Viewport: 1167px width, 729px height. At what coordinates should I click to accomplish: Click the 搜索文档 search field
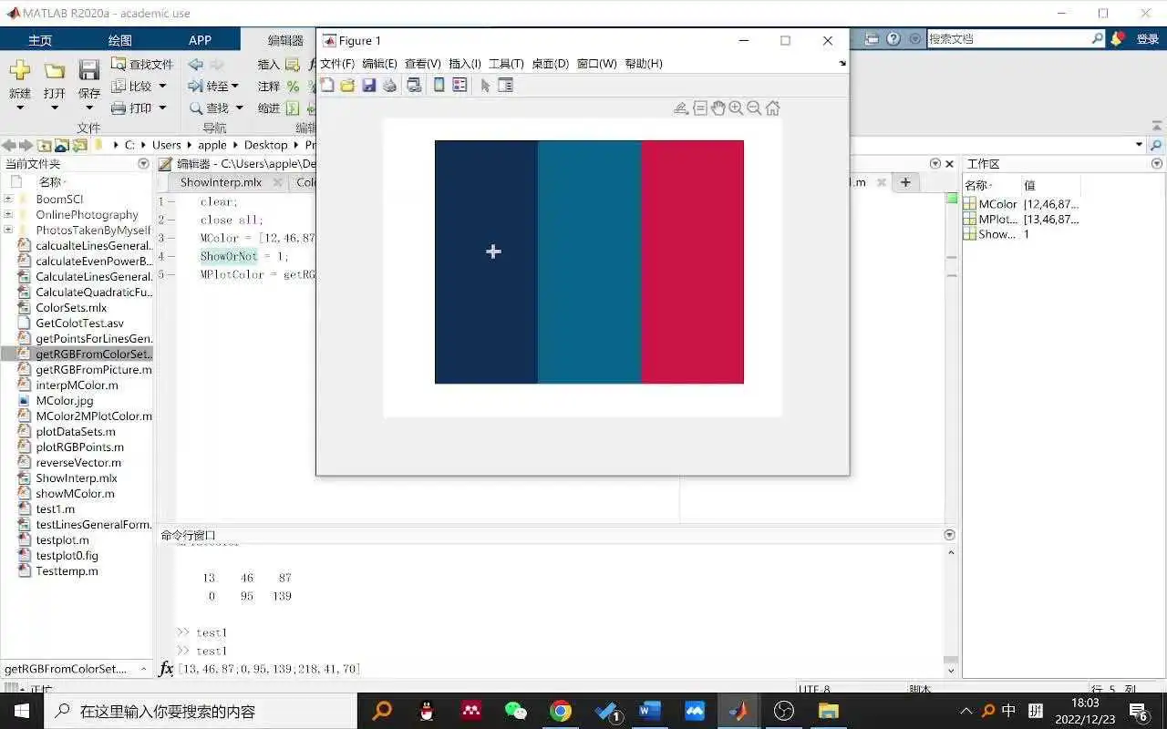click(1008, 39)
